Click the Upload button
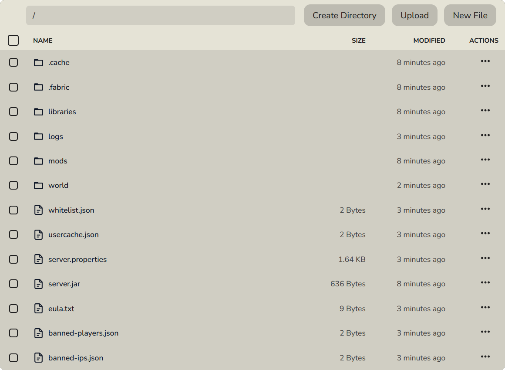This screenshot has width=505, height=370. [414, 15]
